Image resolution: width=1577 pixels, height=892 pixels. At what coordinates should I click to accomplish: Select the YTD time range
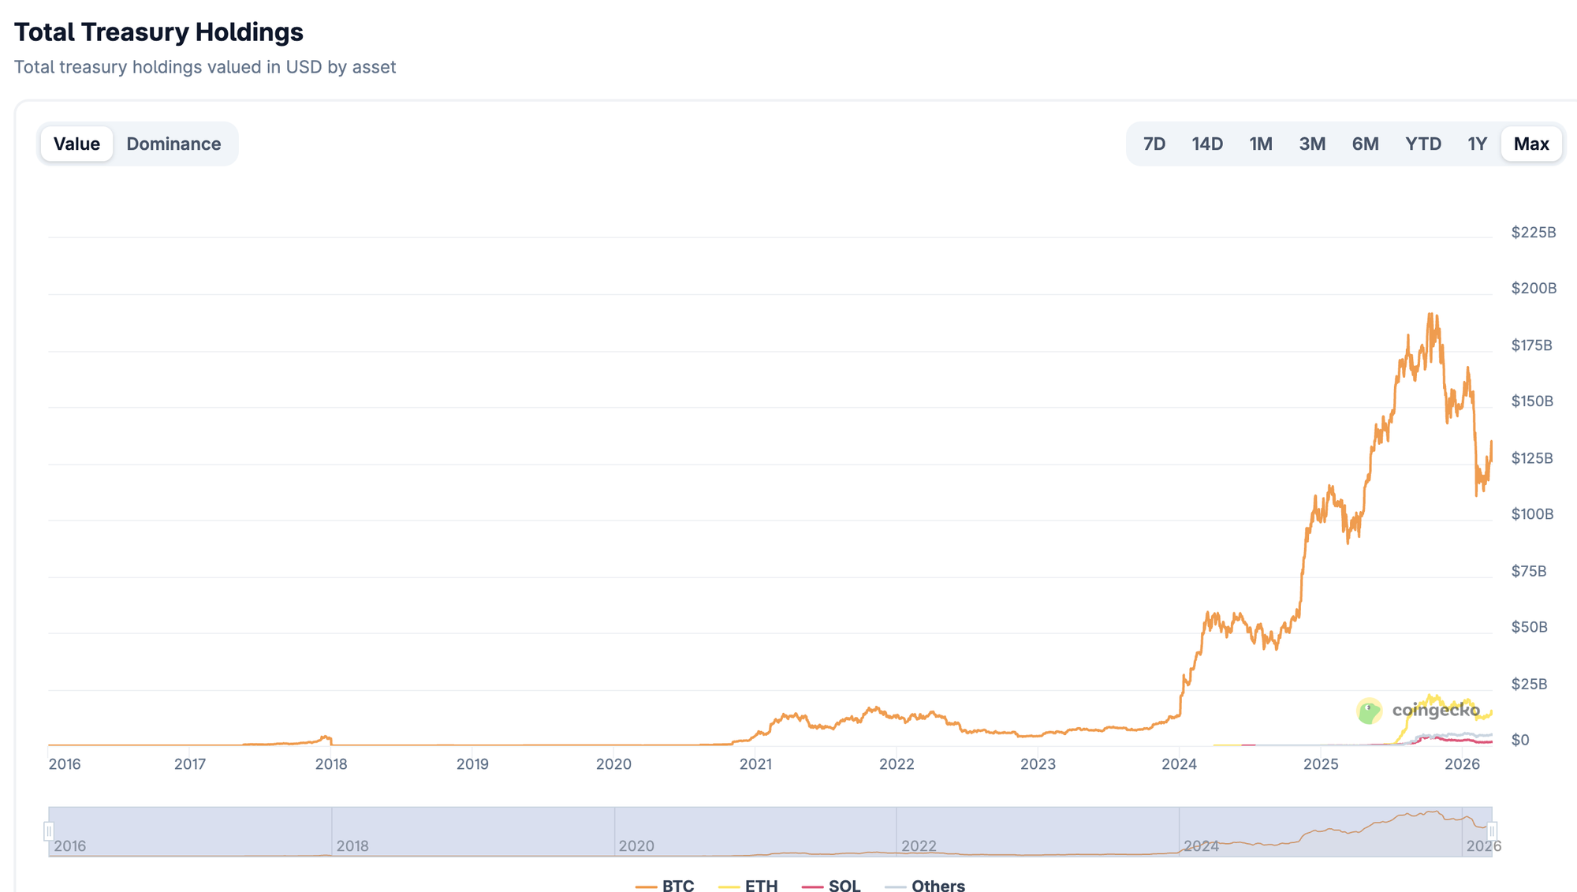tap(1422, 144)
